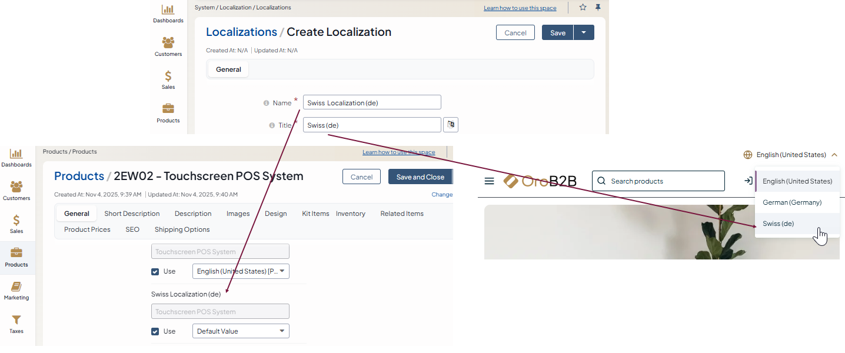This screenshot has height=353, width=845.
Task: Open the Default Value fallback dropdown
Action: click(241, 331)
